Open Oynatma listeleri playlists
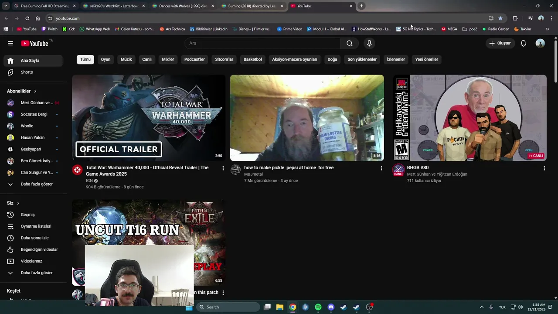The image size is (558, 314). pyautogui.click(x=33, y=226)
